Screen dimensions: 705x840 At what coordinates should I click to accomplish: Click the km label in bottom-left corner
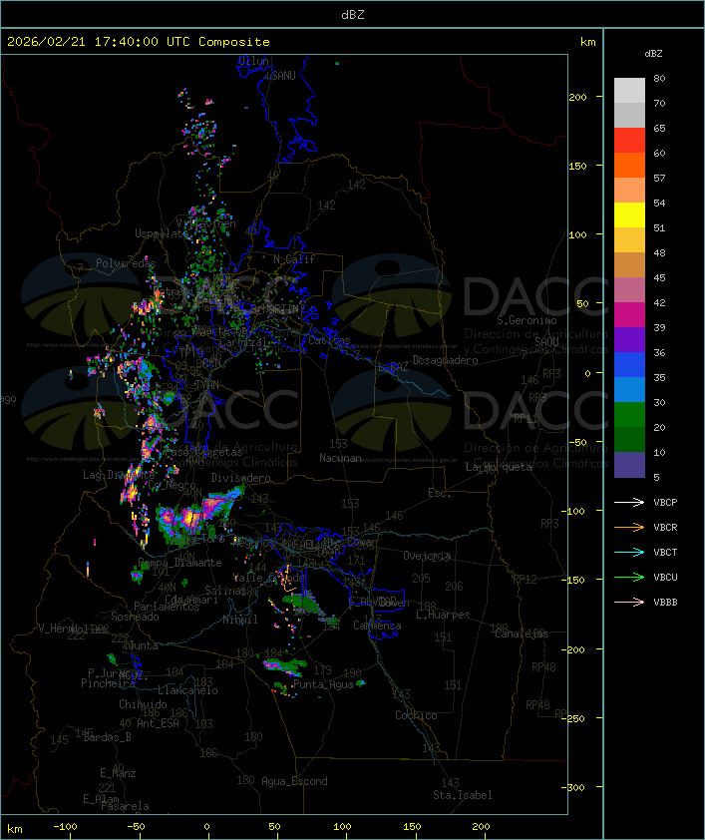[15, 829]
